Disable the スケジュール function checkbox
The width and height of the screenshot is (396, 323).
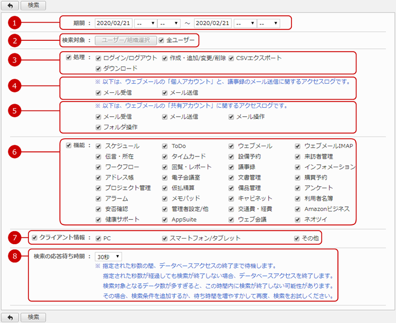point(98,146)
